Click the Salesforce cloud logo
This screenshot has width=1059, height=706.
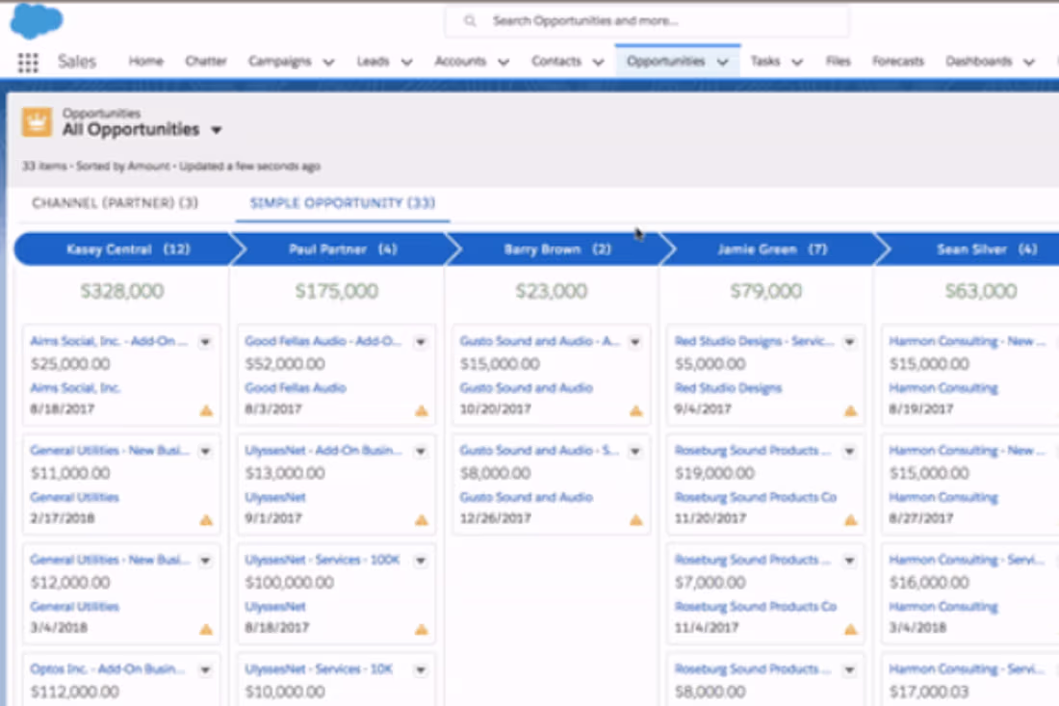tap(35, 21)
